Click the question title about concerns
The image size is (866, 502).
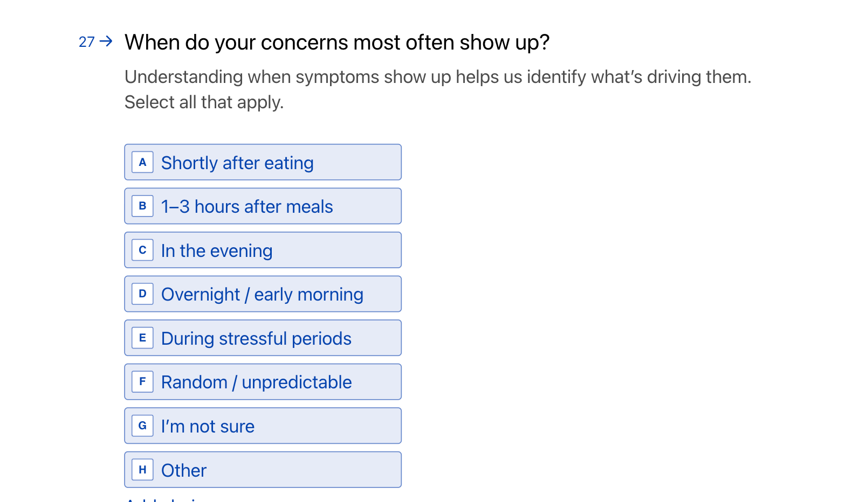point(336,43)
